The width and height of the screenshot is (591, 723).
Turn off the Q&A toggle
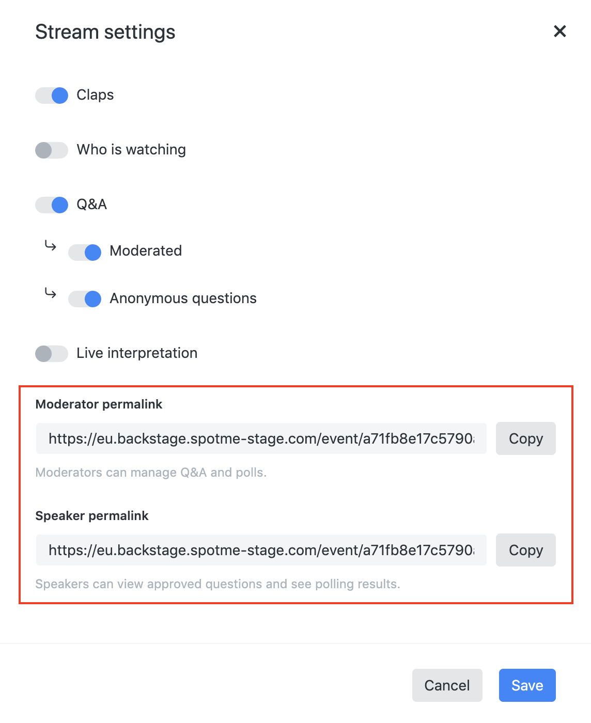tap(52, 205)
